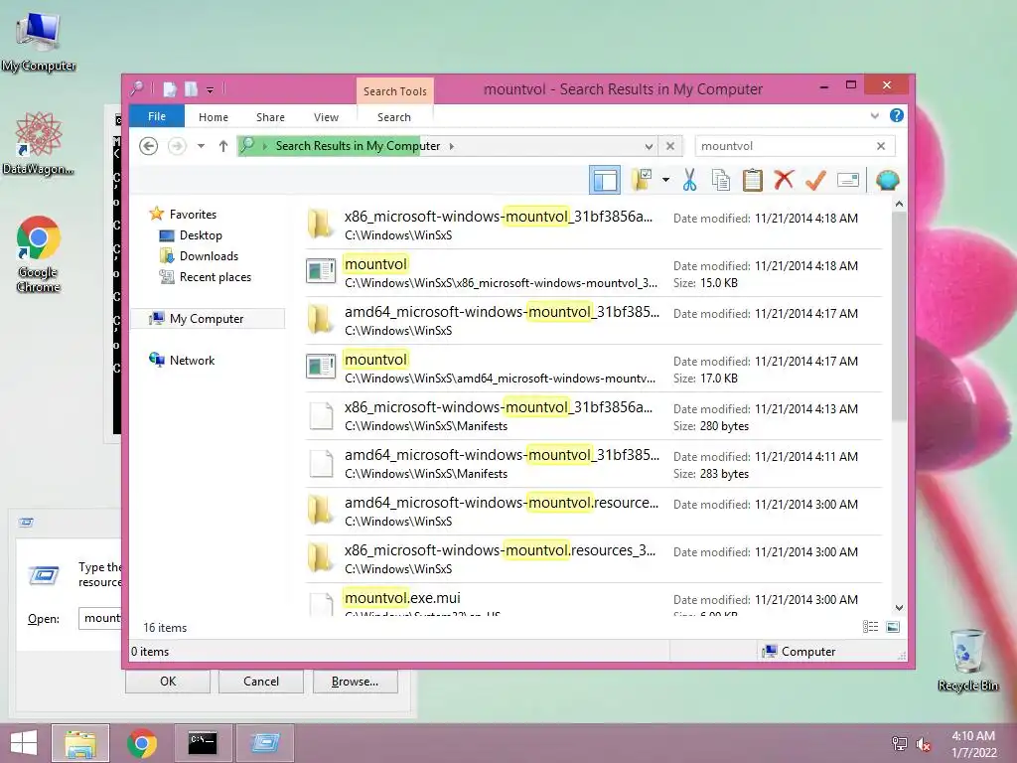Switch to the Share ribbon tab

tap(270, 117)
